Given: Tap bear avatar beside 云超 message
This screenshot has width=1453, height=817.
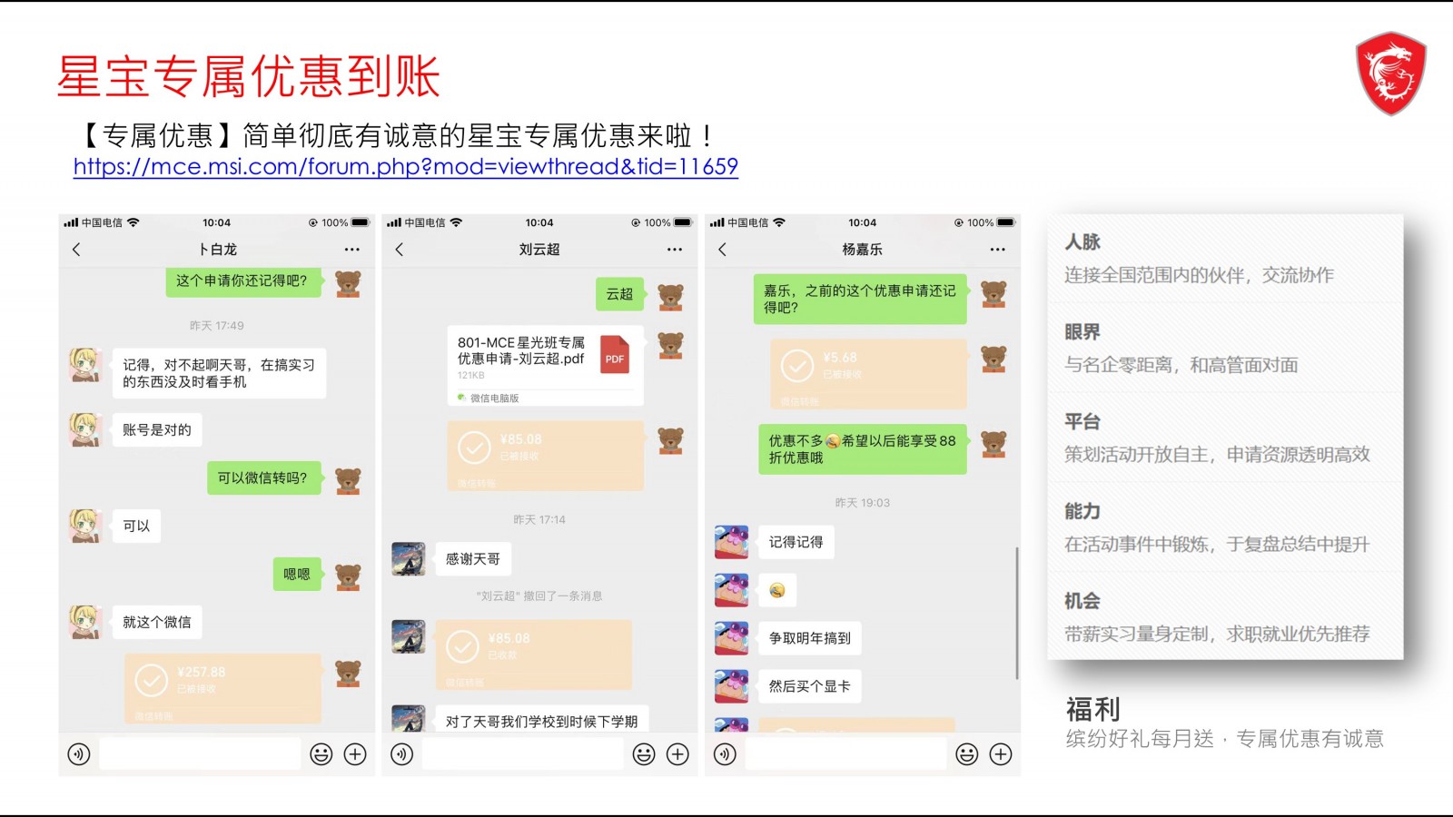Looking at the screenshot, I should click(x=670, y=297).
